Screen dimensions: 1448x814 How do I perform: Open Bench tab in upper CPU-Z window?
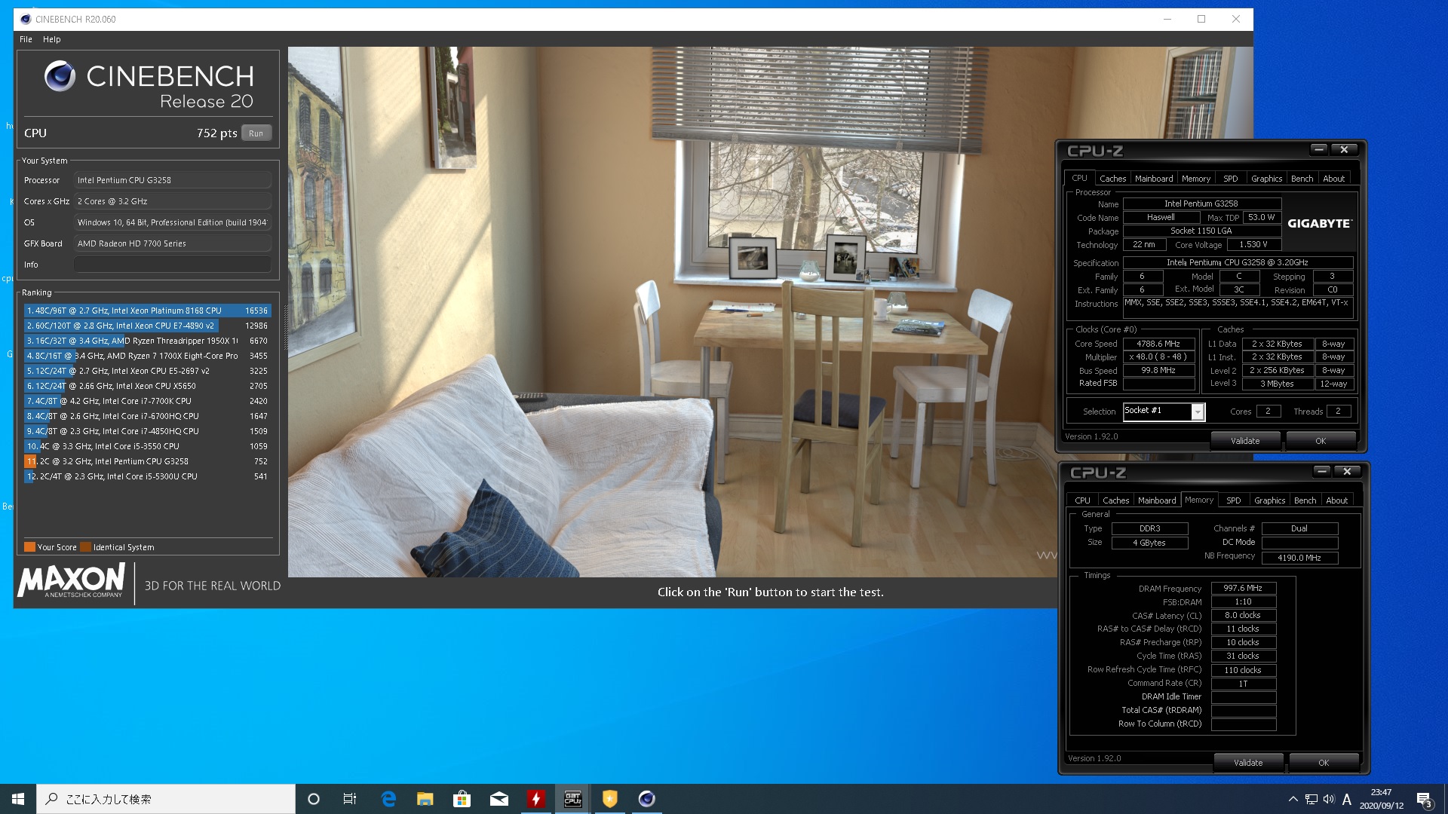(x=1302, y=179)
